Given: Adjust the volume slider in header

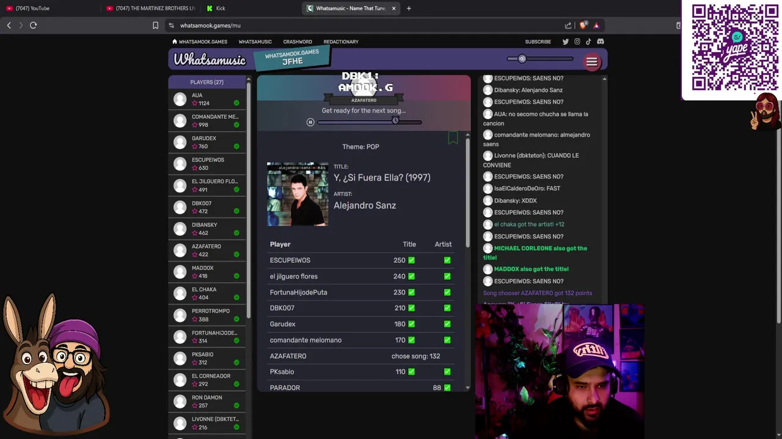Looking at the screenshot, I should [x=540, y=59].
